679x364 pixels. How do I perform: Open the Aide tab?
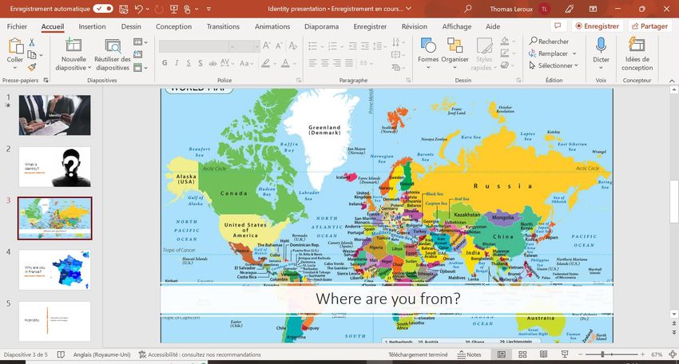click(492, 26)
